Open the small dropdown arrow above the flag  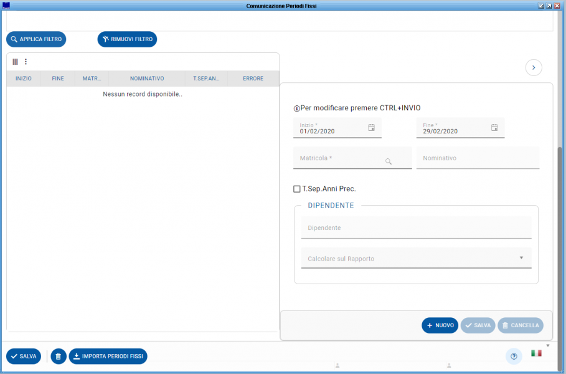(x=548, y=346)
